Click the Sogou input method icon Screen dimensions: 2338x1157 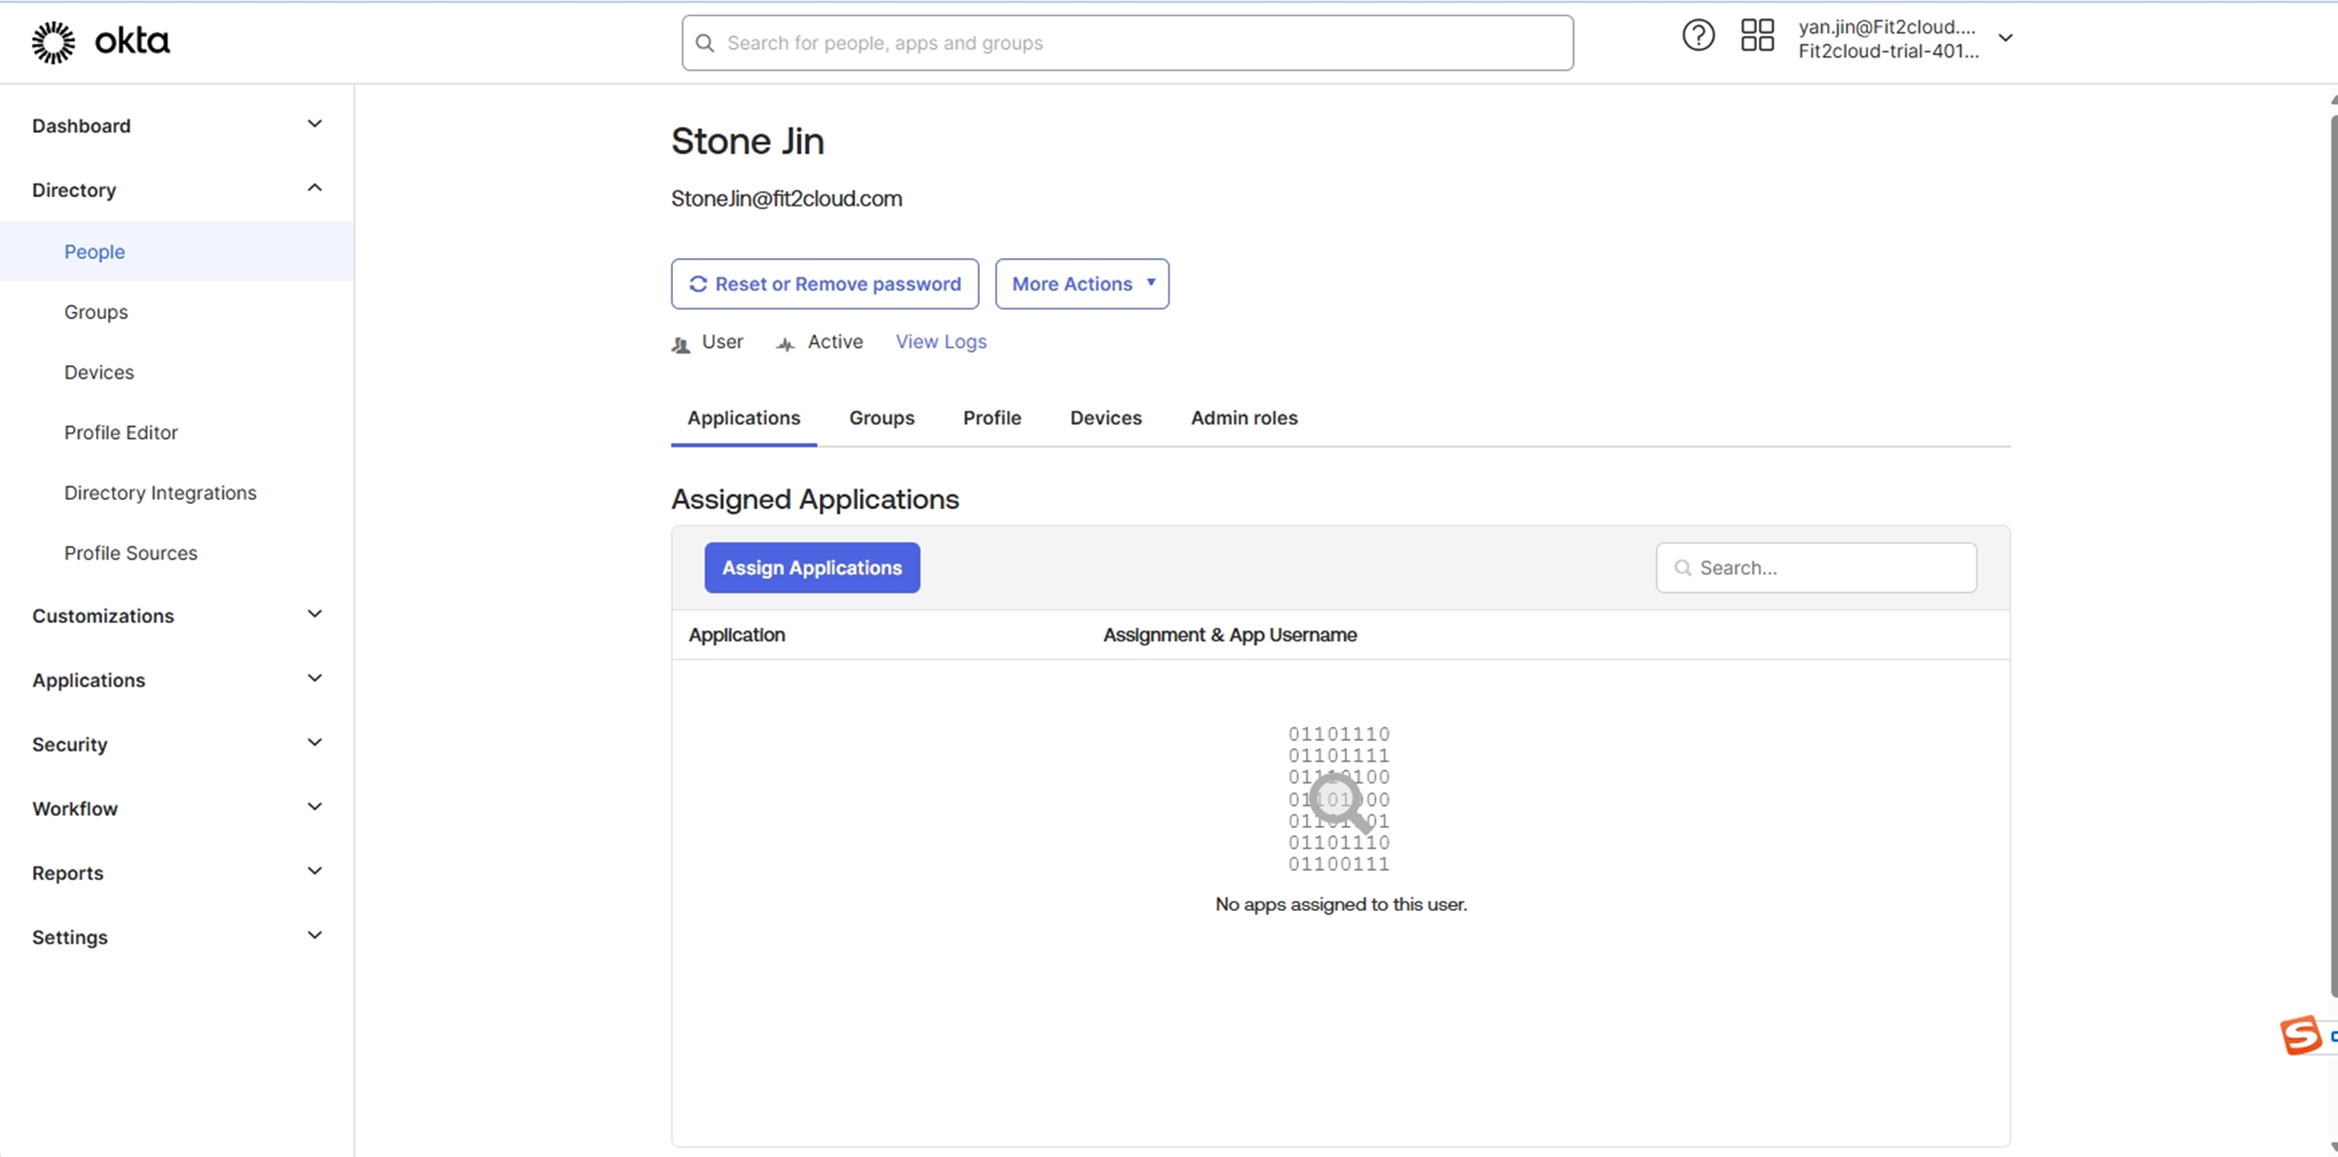tap(2301, 1035)
